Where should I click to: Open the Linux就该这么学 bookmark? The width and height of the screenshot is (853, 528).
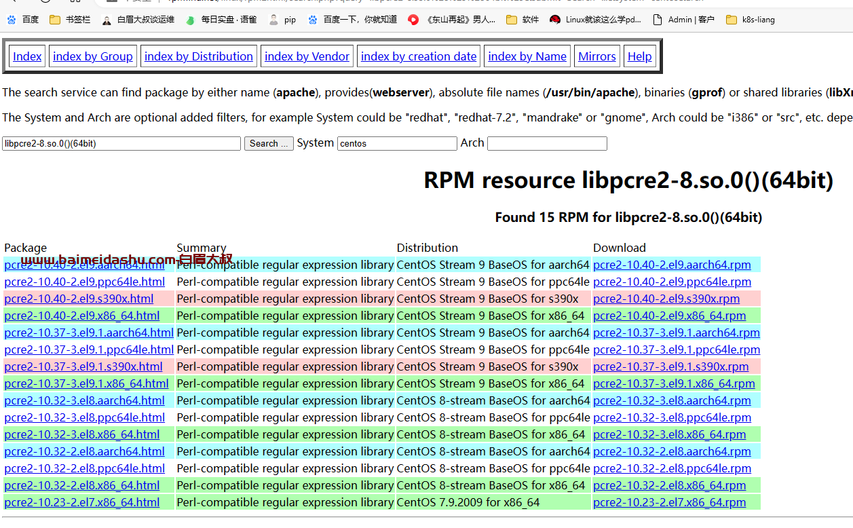pos(596,20)
